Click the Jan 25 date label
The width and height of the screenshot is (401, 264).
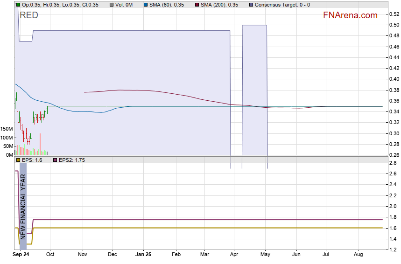click(143, 255)
